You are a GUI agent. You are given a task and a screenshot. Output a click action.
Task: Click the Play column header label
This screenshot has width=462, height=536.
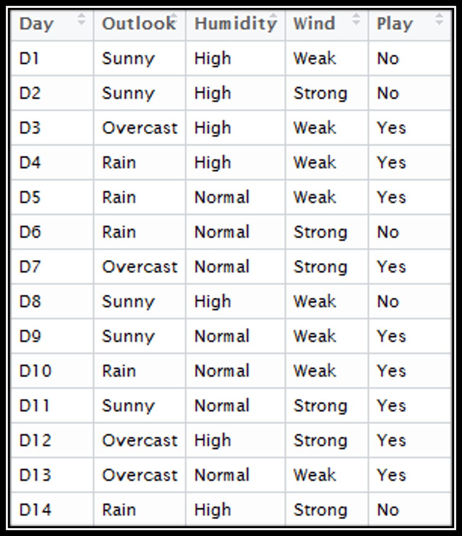(395, 24)
